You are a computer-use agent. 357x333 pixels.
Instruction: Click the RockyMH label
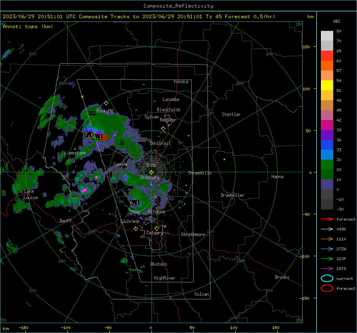point(105,111)
